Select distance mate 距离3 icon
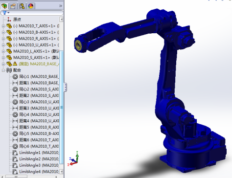Screen dimensions: 232x178 (15, 108)
